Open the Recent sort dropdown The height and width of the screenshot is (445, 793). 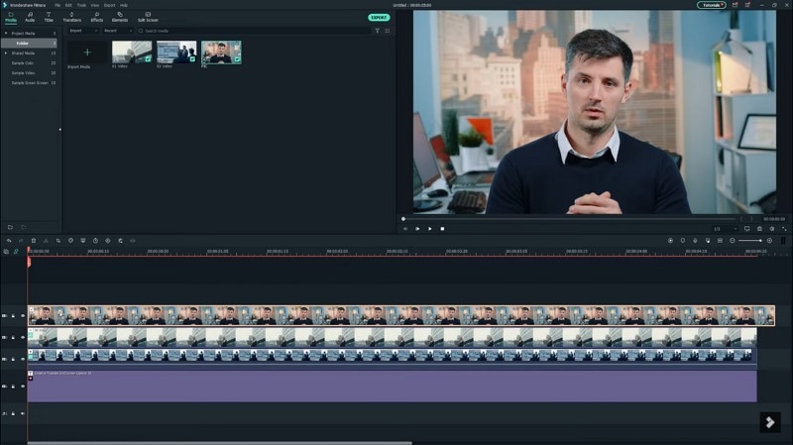[117, 31]
